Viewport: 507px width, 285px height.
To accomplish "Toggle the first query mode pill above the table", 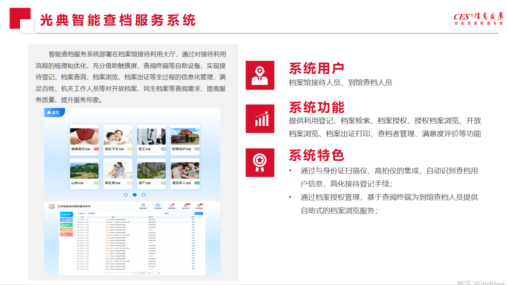I will click(x=81, y=213).
